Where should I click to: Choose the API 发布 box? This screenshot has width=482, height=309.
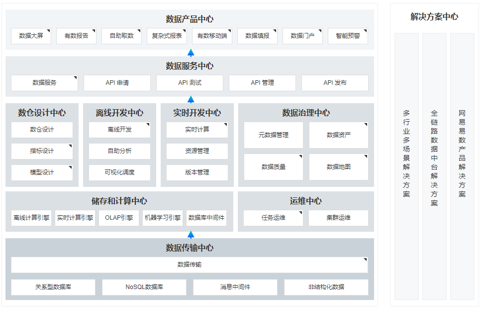click(x=335, y=83)
